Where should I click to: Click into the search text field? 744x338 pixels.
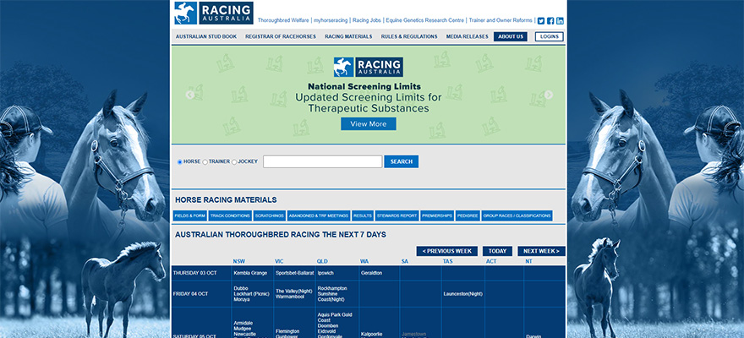tap(322, 161)
